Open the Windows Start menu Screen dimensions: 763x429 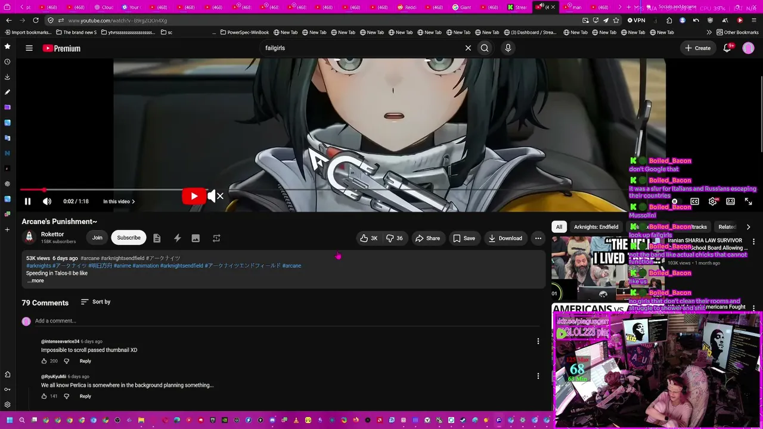pyautogui.click(x=10, y=421)
